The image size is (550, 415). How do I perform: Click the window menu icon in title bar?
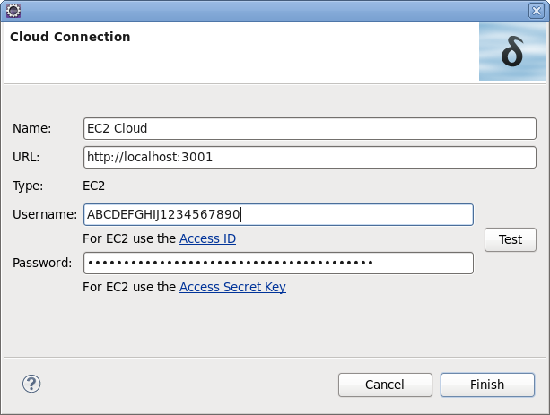[x=13, y=9]
